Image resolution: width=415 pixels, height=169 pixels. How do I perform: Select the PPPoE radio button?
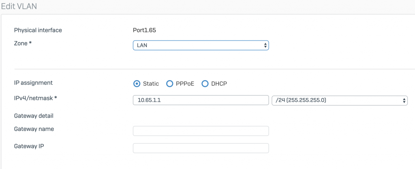(169, 84)
